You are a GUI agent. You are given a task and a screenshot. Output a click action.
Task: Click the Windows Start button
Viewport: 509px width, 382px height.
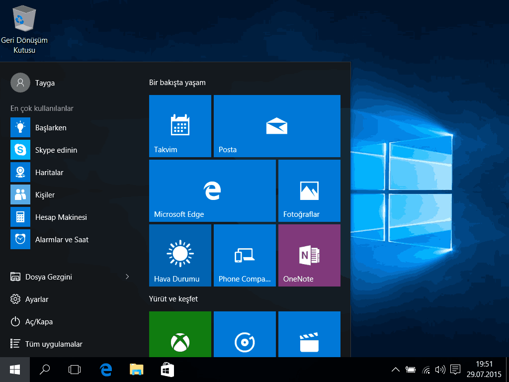(x=15, y=370)
